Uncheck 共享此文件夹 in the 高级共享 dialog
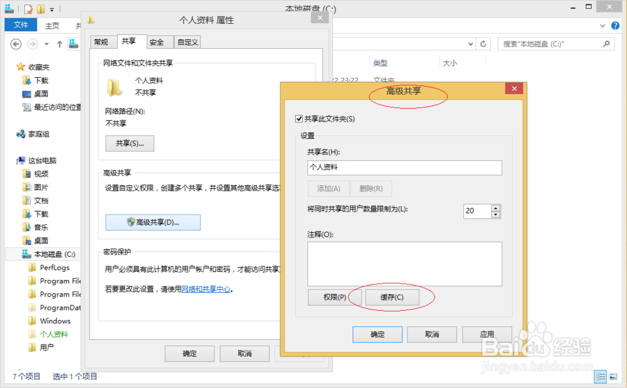627x388 pixels. click(x=300, y=119)
